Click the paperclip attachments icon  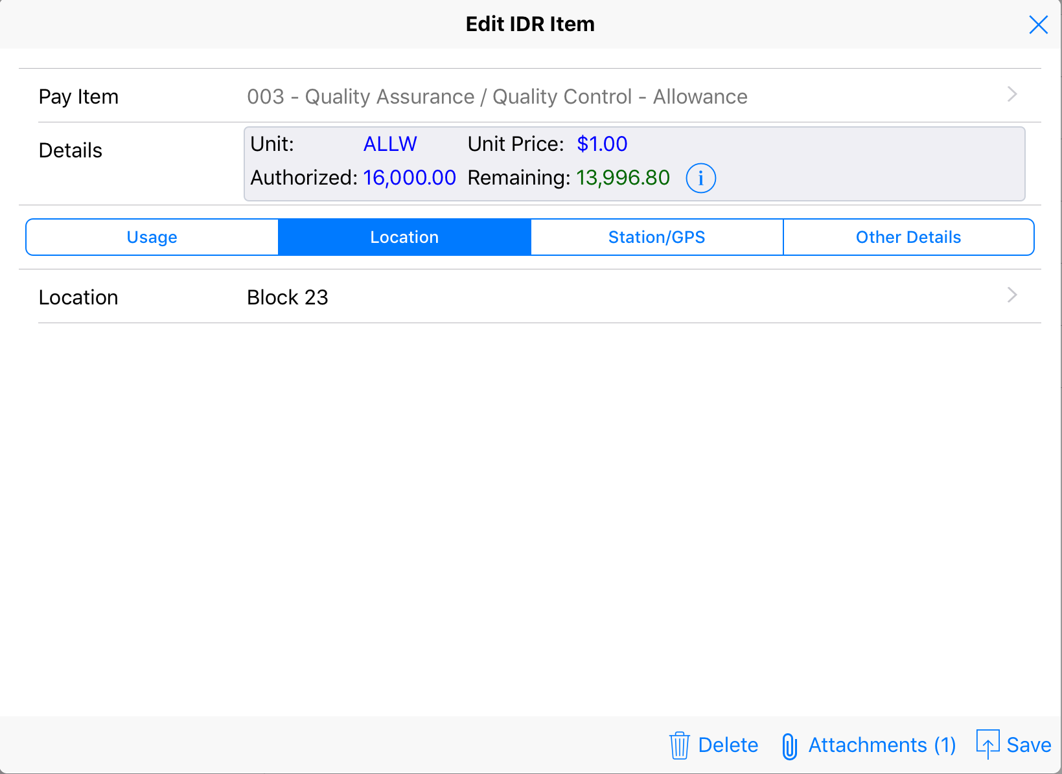789,746
